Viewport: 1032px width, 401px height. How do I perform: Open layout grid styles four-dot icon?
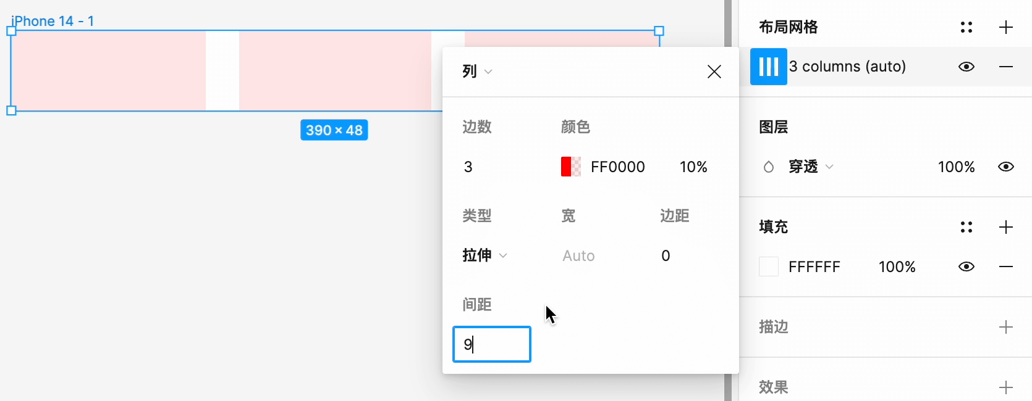pyautogui.click(x=966, y=27)
